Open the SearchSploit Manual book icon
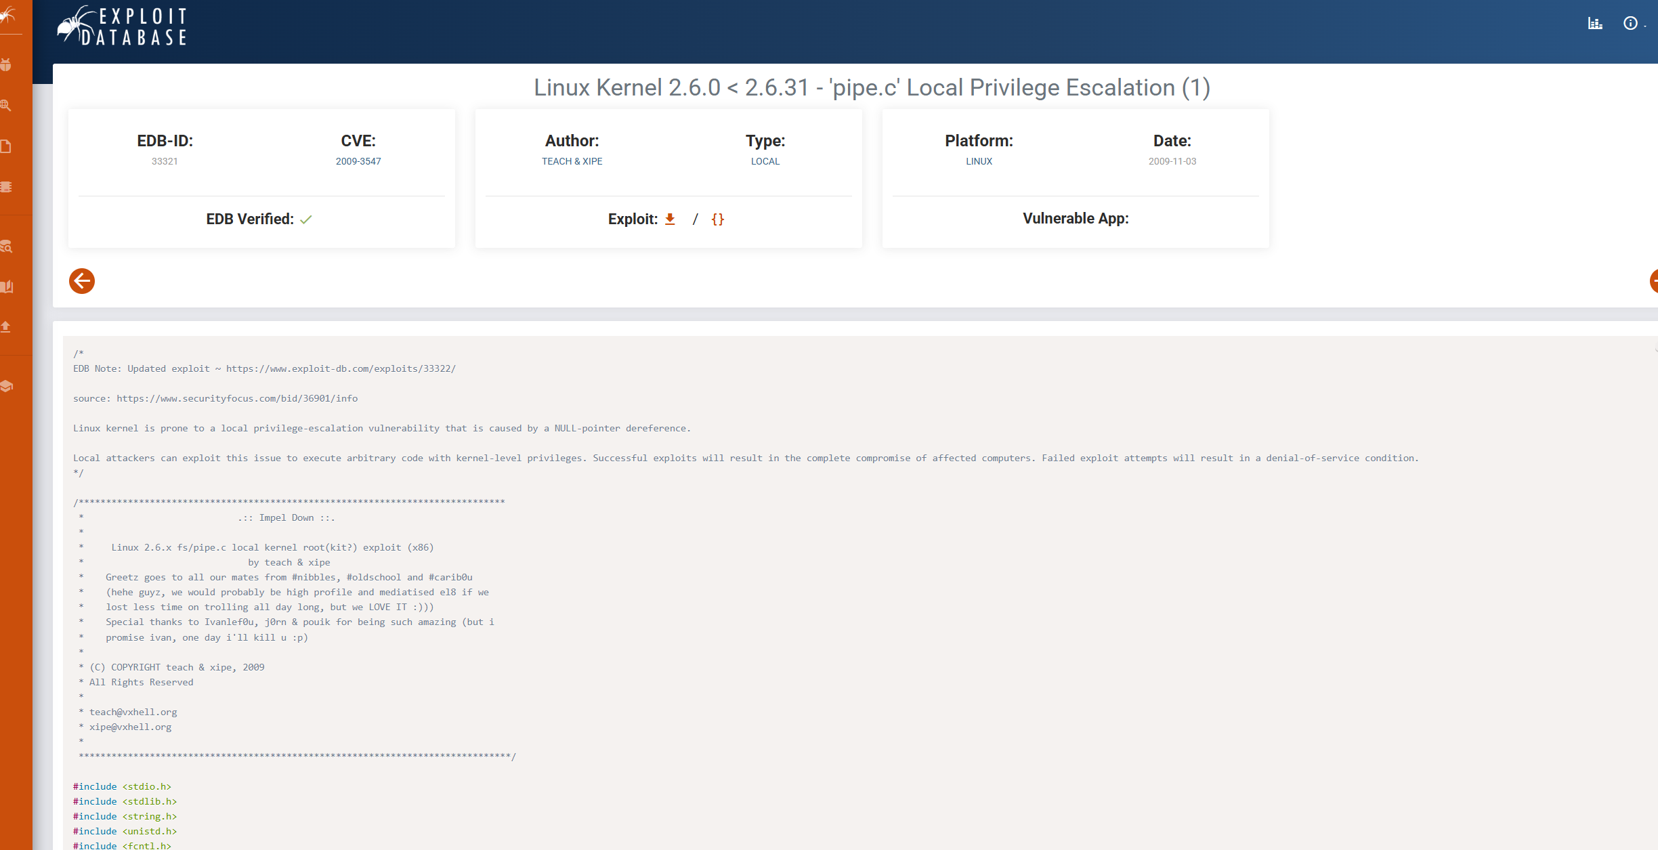Screen dimensions: 1658x850 click(6, 286)
